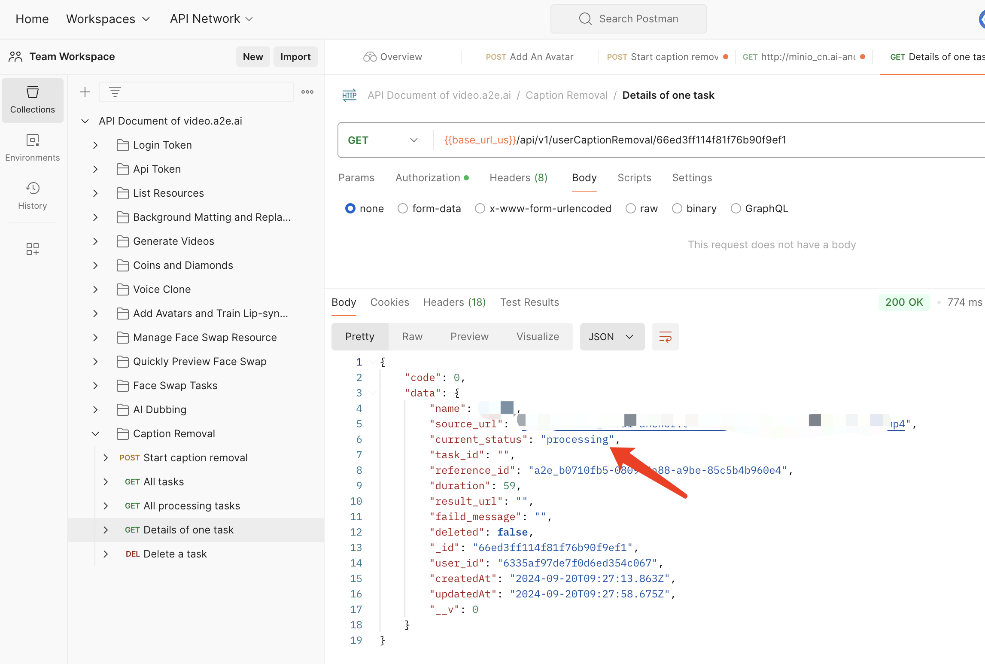
Task: Open the Collections sidebar panel
Action: (x=33, y=100)
